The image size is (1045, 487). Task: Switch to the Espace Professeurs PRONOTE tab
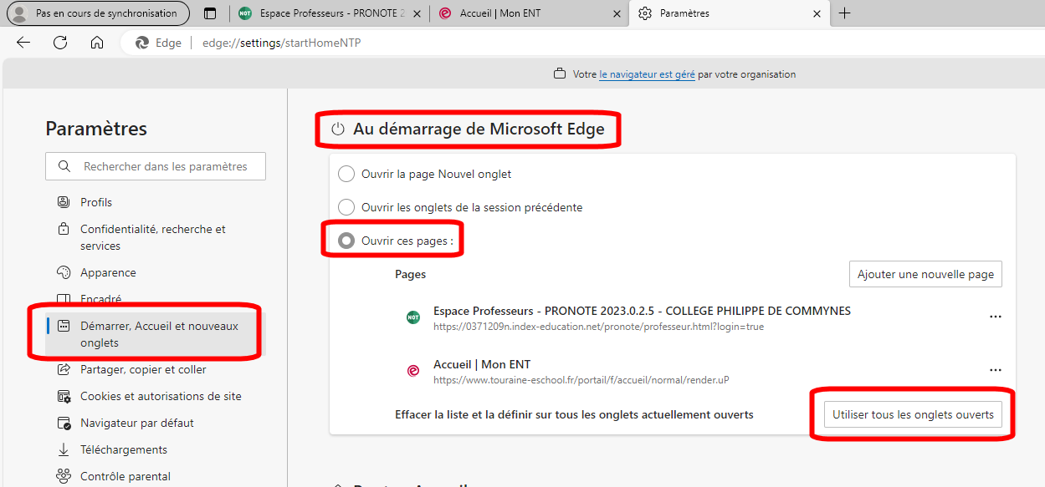point(329,13)
